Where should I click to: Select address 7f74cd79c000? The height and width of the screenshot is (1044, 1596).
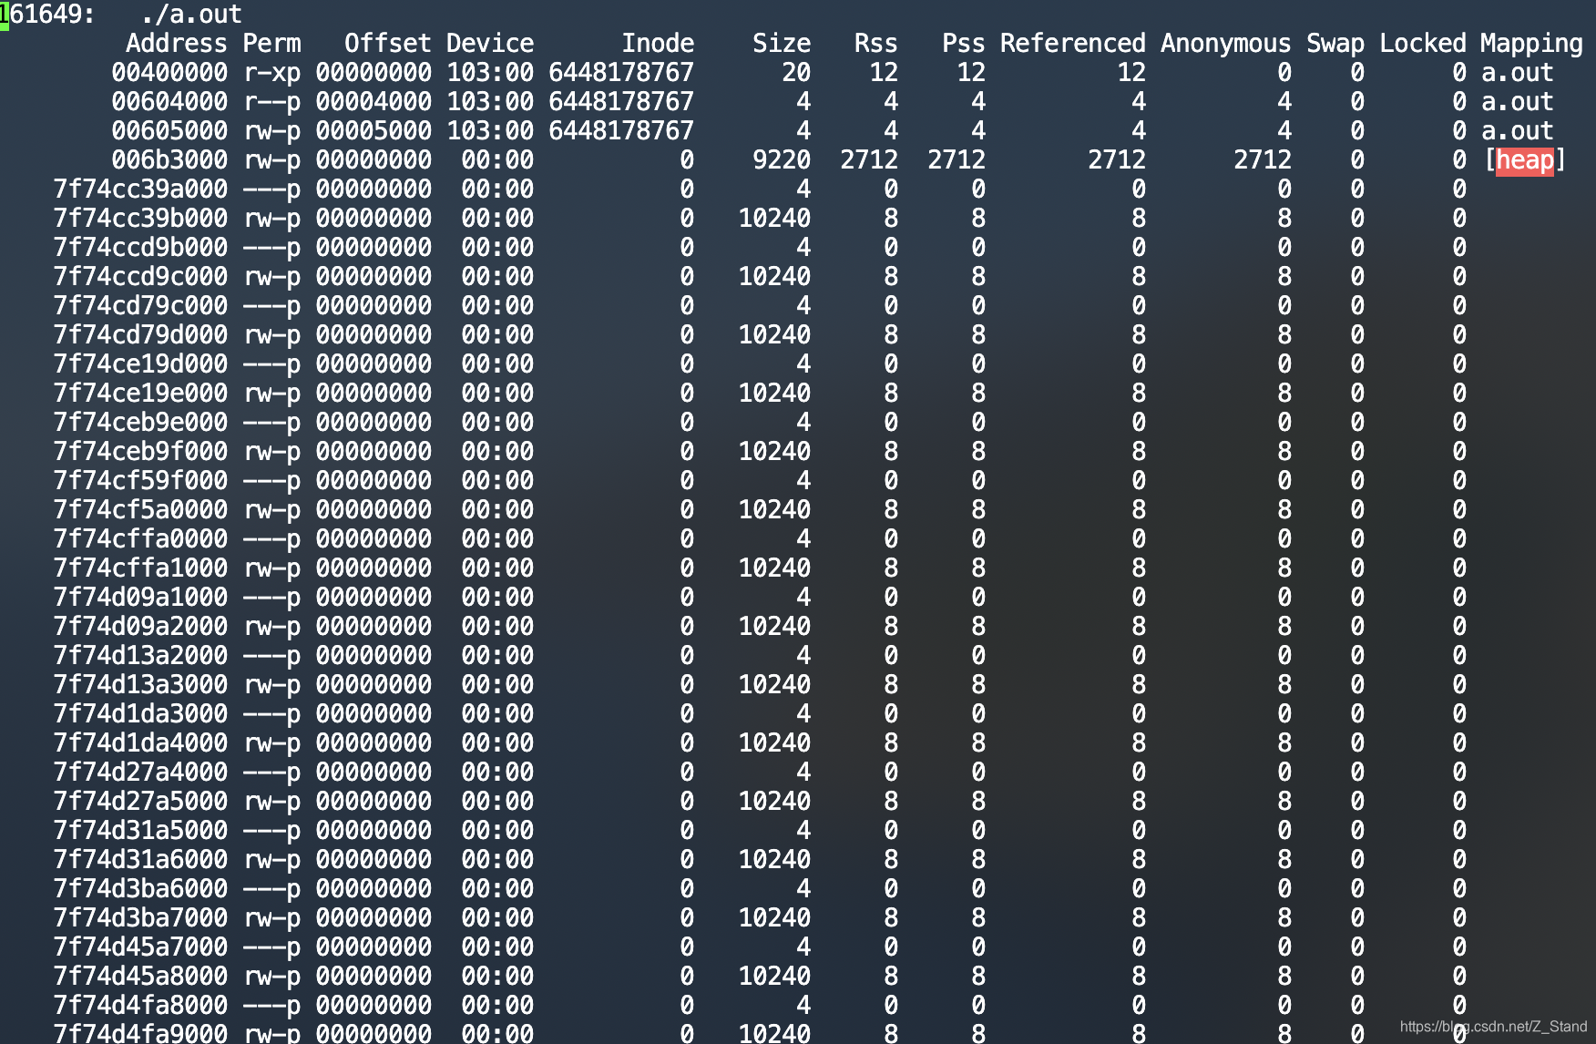(140, 306)
